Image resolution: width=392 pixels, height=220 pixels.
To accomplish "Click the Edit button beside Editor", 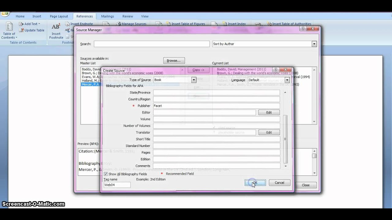I will [269, 112].
